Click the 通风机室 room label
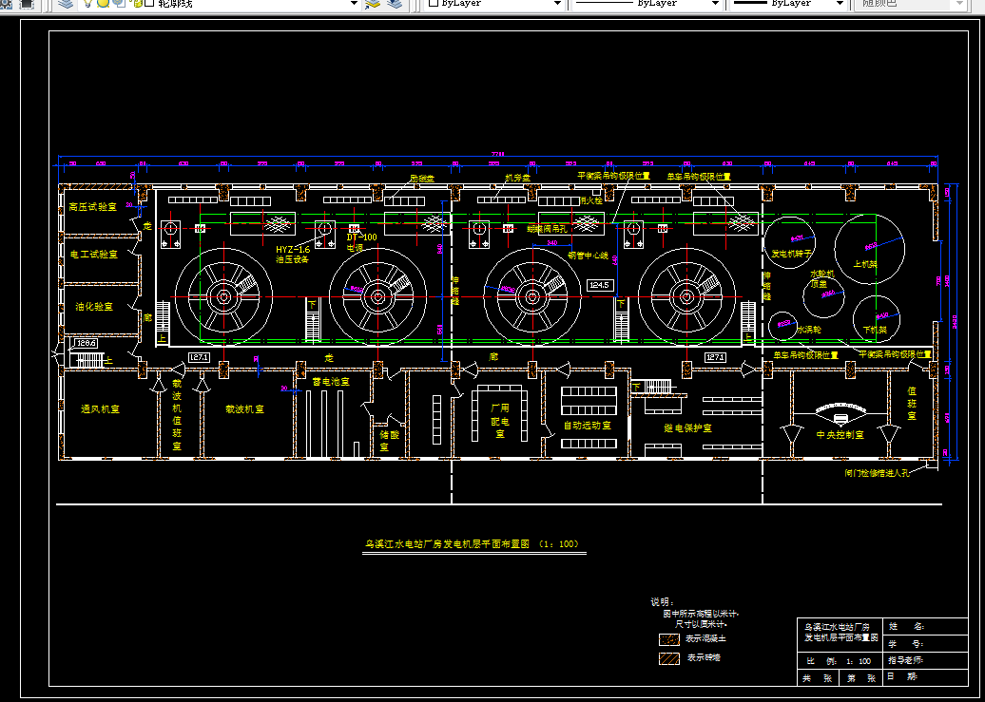The width and height of the screenshot is (985, 702). click(x=100, y=409)
